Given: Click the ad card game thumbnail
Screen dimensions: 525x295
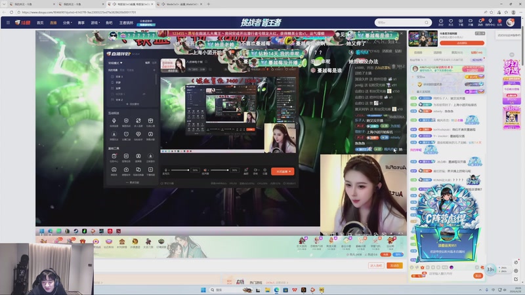Looking at the screenshot, I should click(423, 39).
